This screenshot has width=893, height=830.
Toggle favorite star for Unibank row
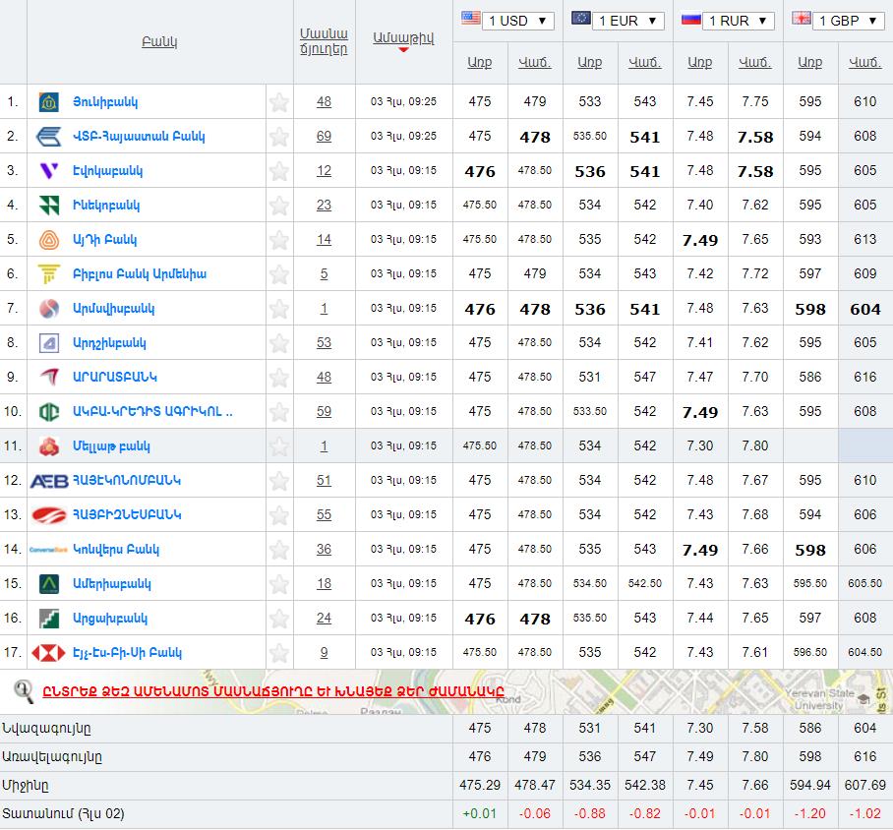click(x=279, y=102)
